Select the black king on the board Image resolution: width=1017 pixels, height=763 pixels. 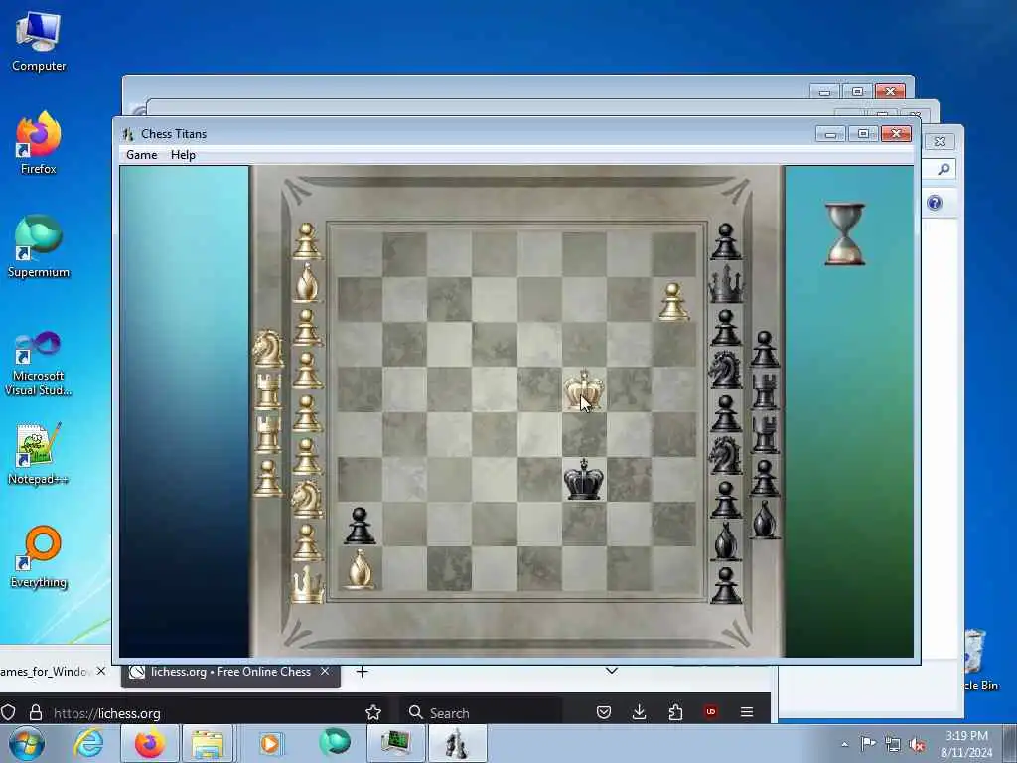click(x=584, y=479)
